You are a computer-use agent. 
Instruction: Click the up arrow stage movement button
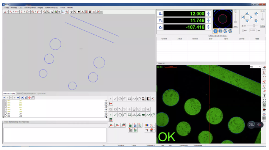pos(247,13)
